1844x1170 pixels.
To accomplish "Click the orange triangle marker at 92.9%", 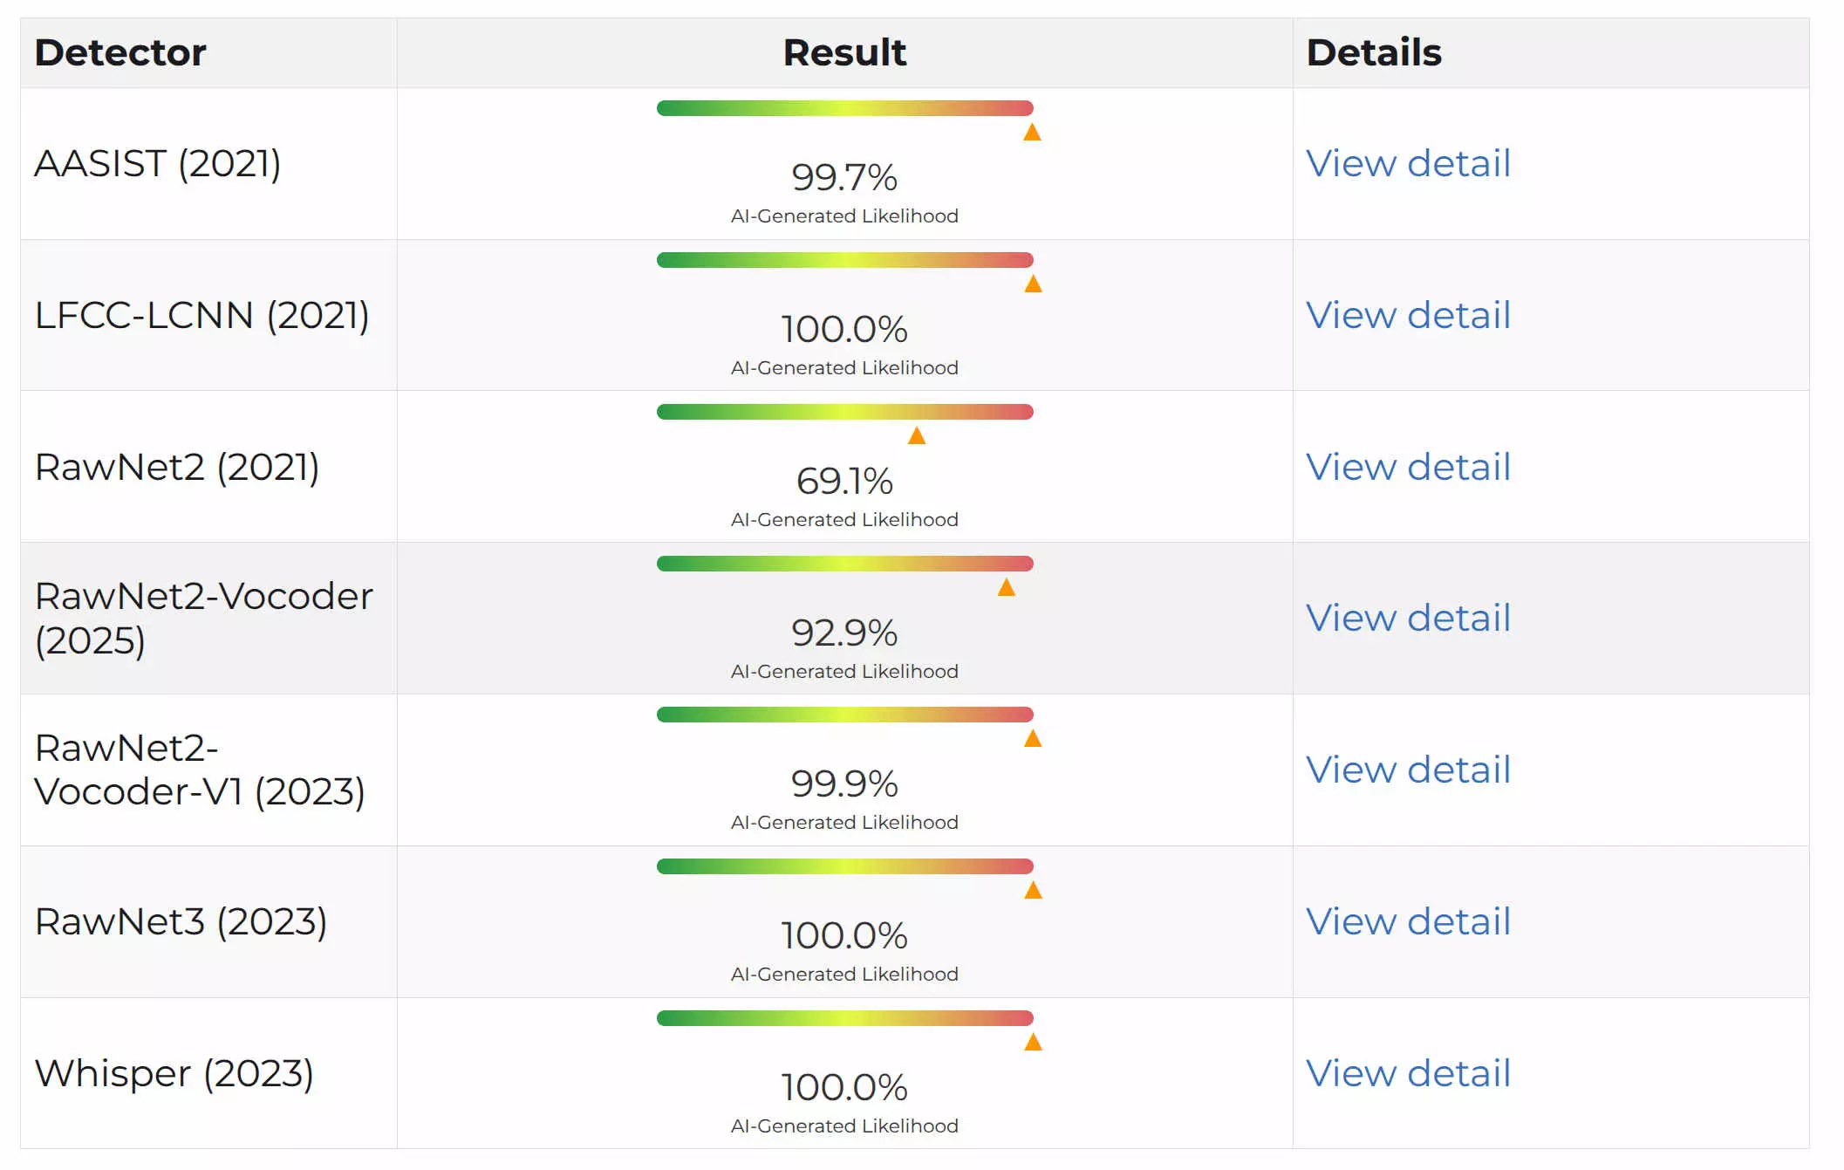I will [1006, 588].
